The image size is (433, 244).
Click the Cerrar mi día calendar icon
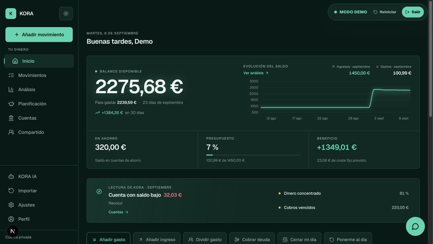[285, 240]
